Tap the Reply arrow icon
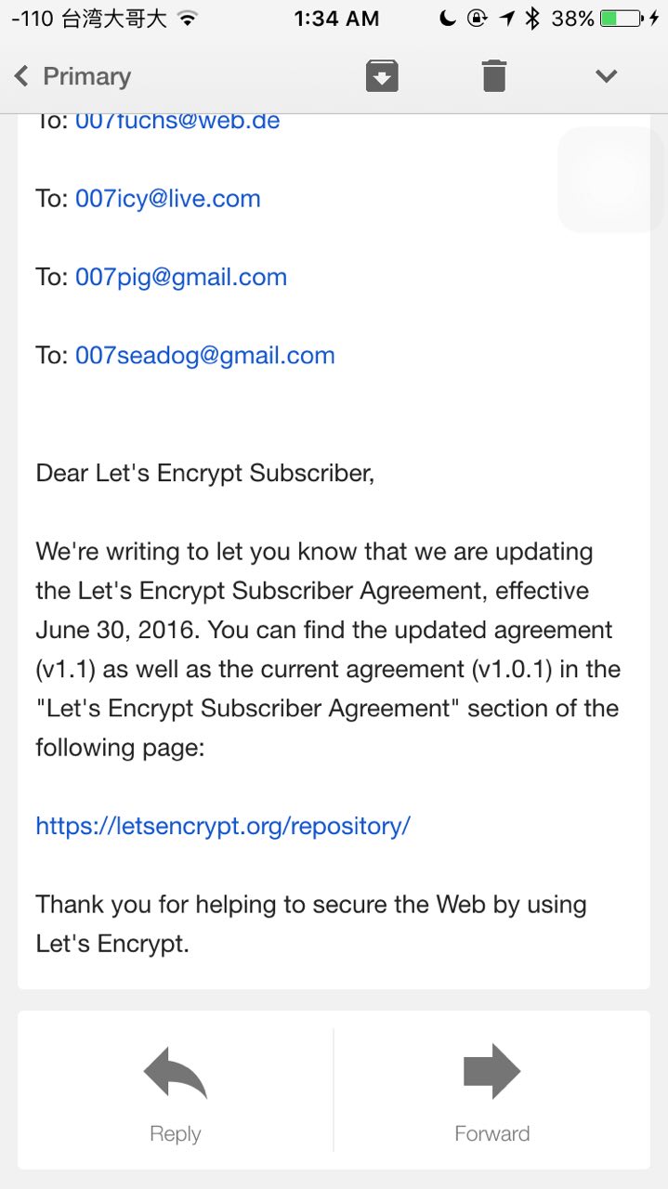This screenshot has height=1189, width=668. pos(176,1072)
